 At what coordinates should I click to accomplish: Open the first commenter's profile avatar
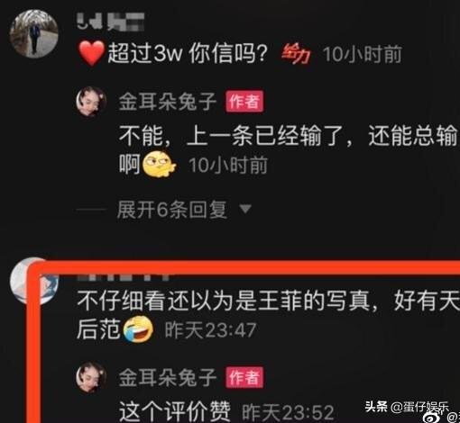pos(34,33)
